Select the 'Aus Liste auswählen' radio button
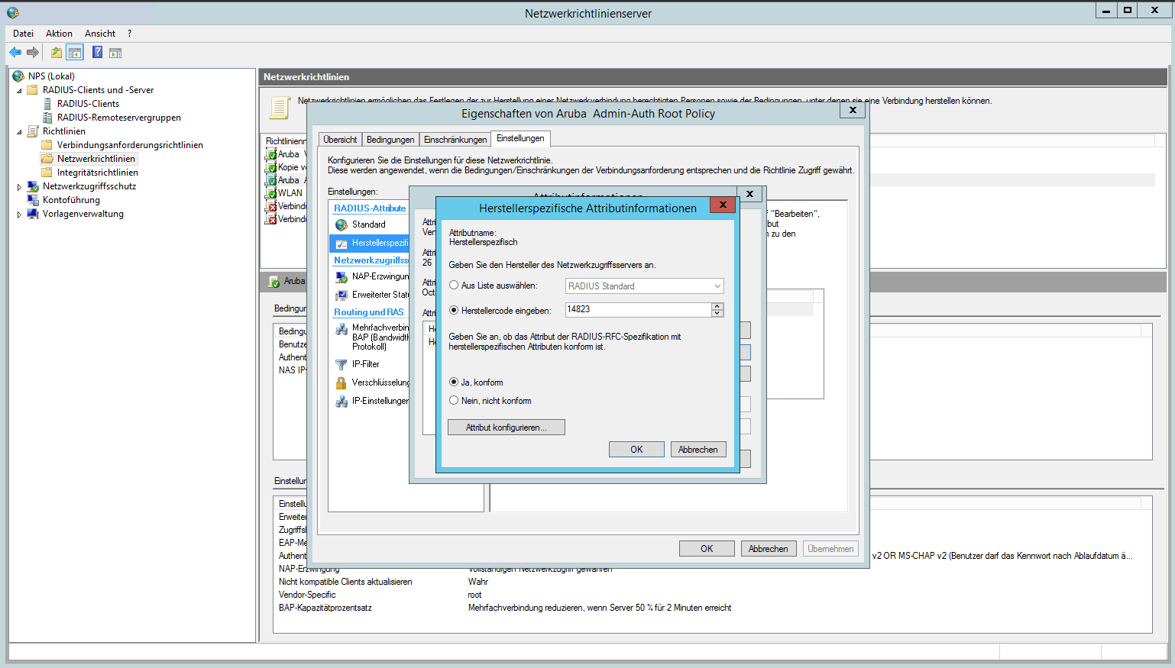Screen dimensions: 1175x668 (x=454, y=286)
